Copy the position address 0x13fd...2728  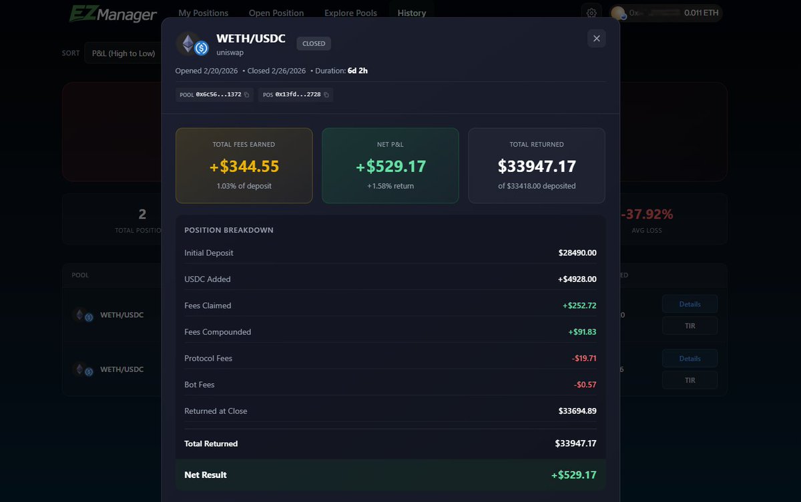point(326,95)
